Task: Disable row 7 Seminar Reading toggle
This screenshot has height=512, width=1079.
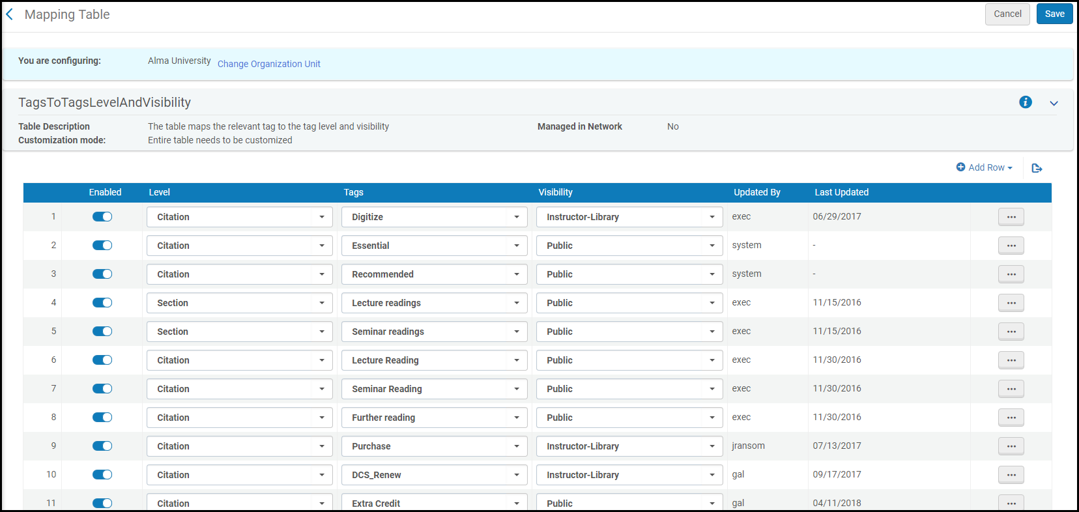Action: point(102,389)
